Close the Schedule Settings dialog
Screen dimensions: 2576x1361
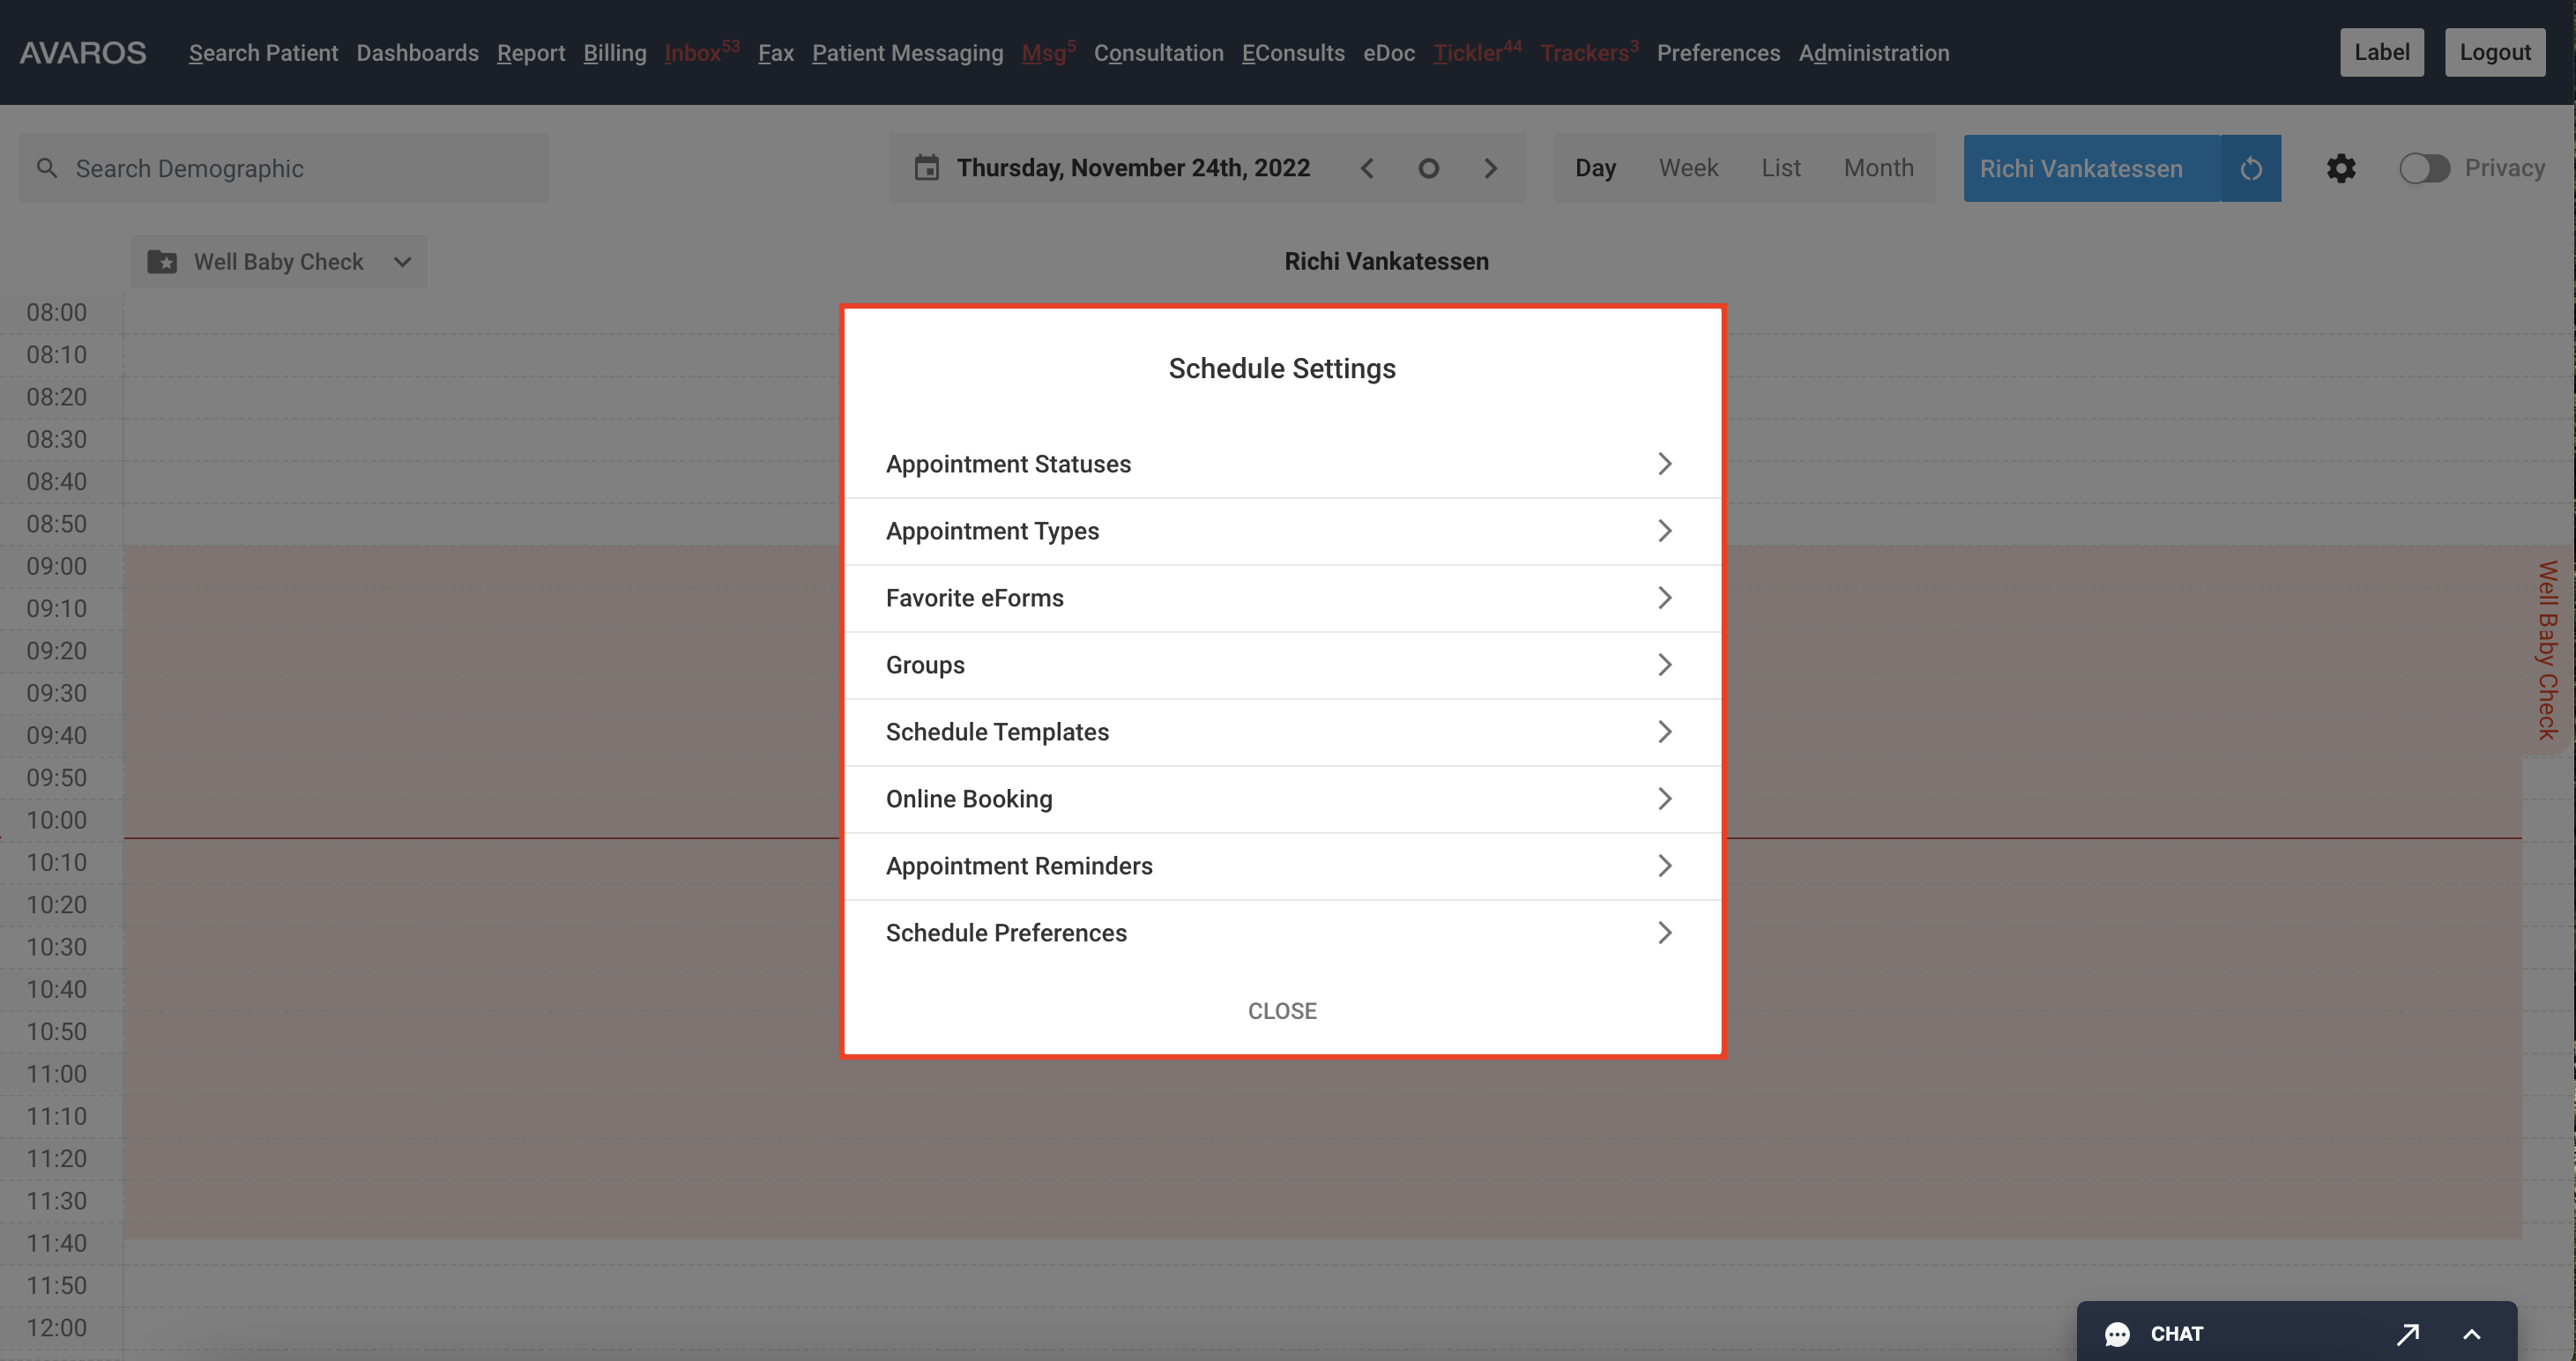coord(1282,1011)
